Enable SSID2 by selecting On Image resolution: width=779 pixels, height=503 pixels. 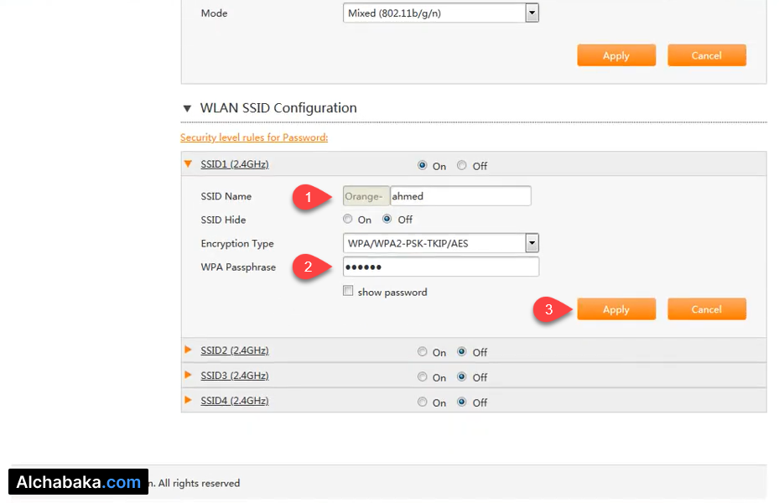point(423,351)
